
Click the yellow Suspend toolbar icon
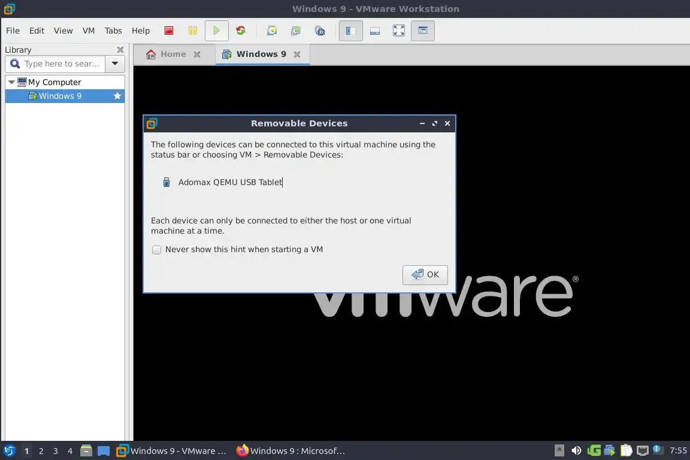[193, 31]
